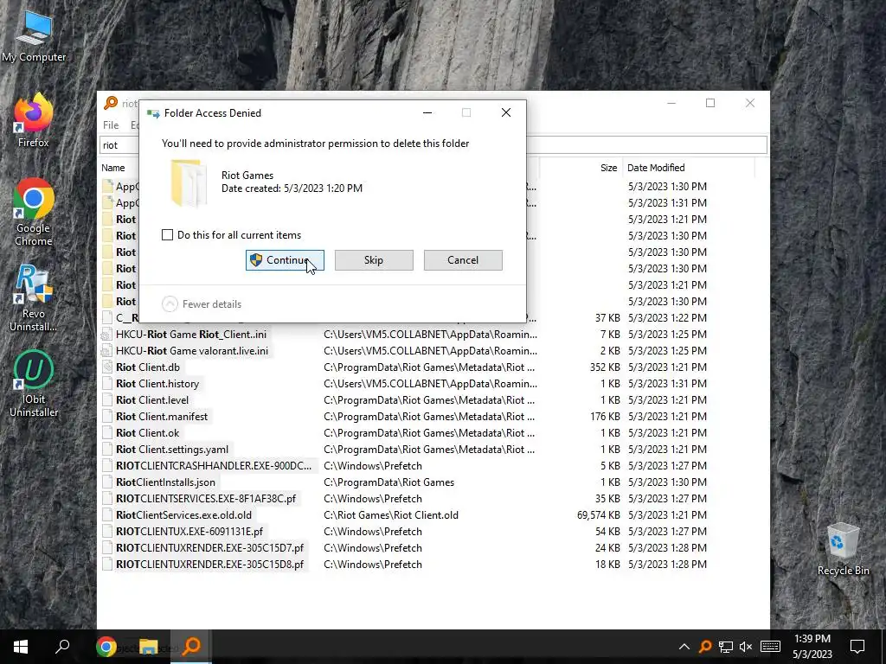This screenshot has width=886, height=664.
Task: Close the Everything search window
Action: [x=750, y=103]
